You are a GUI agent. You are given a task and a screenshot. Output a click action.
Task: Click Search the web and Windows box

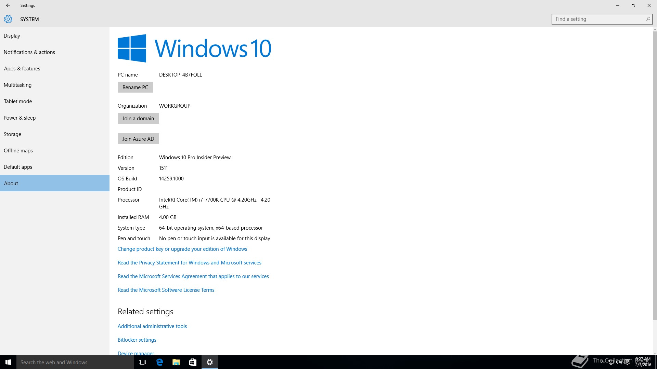[75, 362]
